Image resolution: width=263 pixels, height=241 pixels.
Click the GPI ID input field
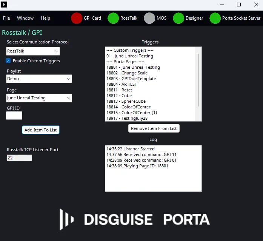pos(14,116)
